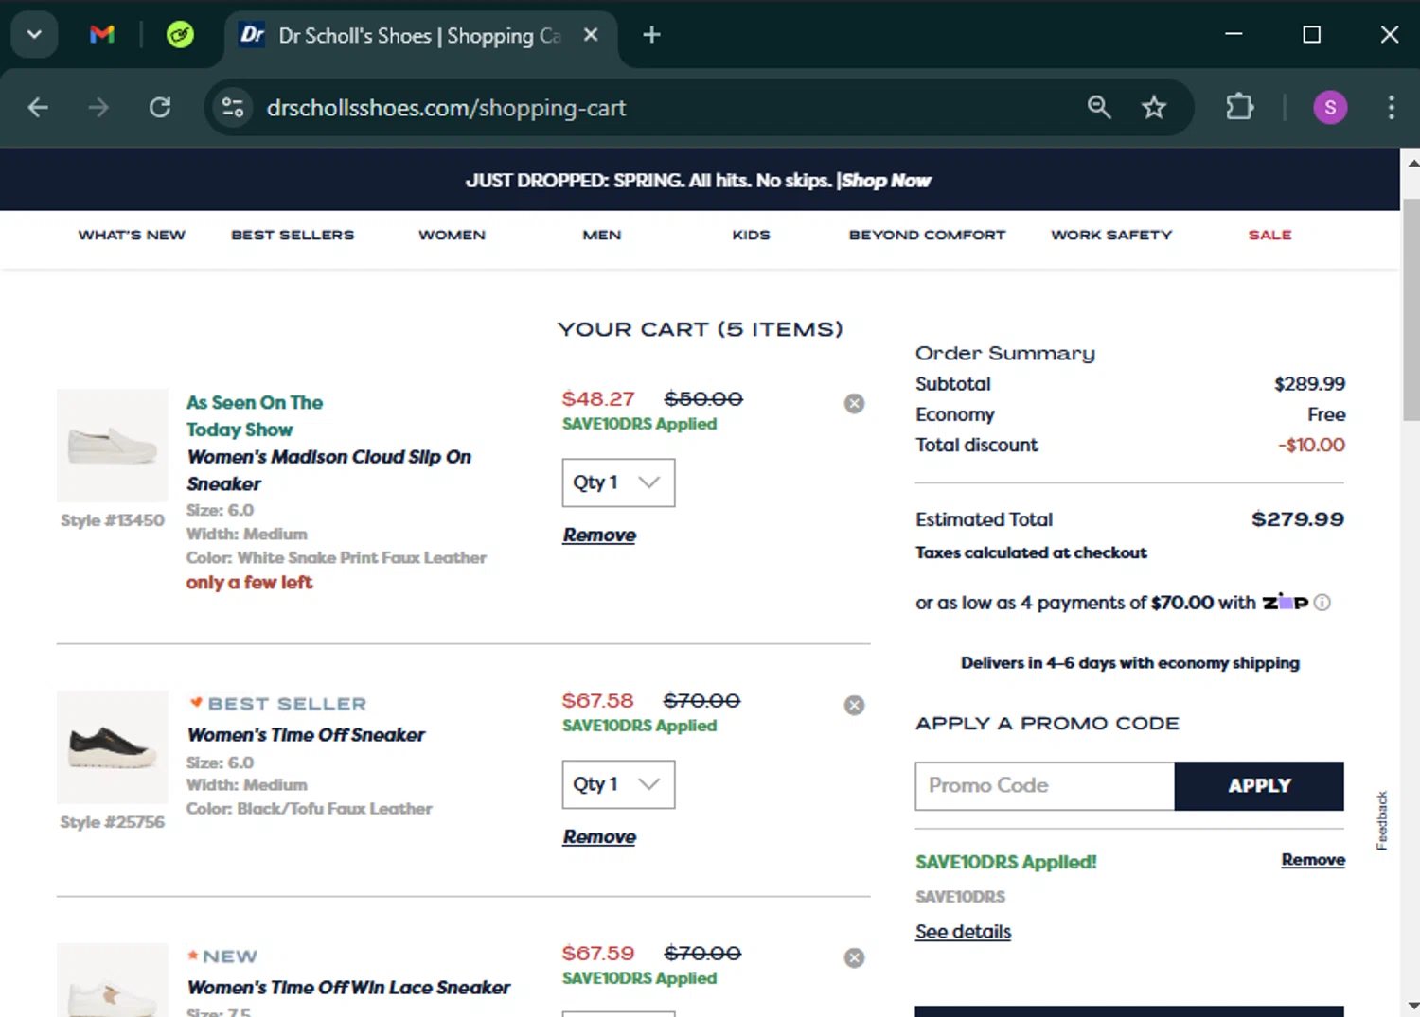Open the What's New menu

pyautogui.click(x=132, y=235)
